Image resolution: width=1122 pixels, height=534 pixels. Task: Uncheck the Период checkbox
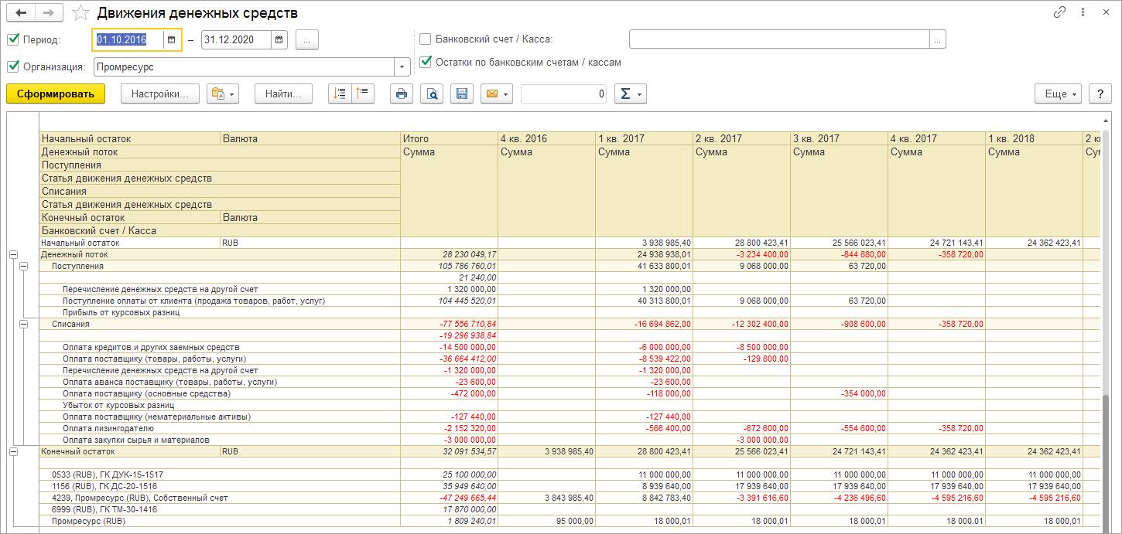(x=12, y=39)
